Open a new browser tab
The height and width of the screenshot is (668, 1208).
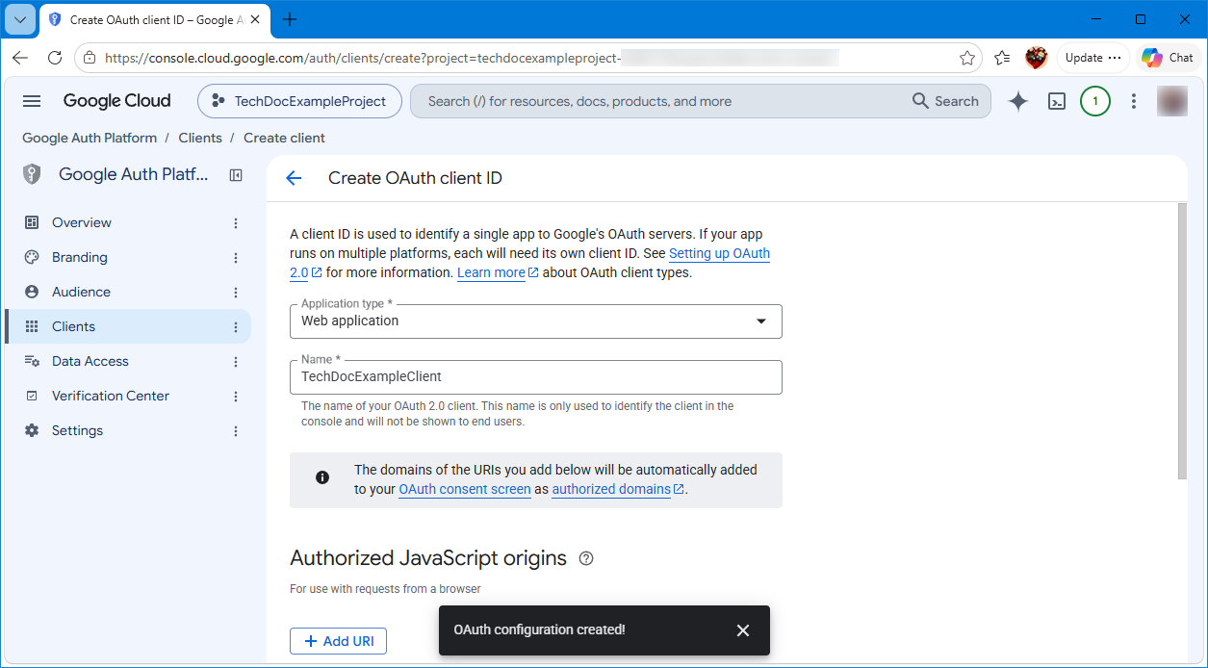(x=290, y=19)
